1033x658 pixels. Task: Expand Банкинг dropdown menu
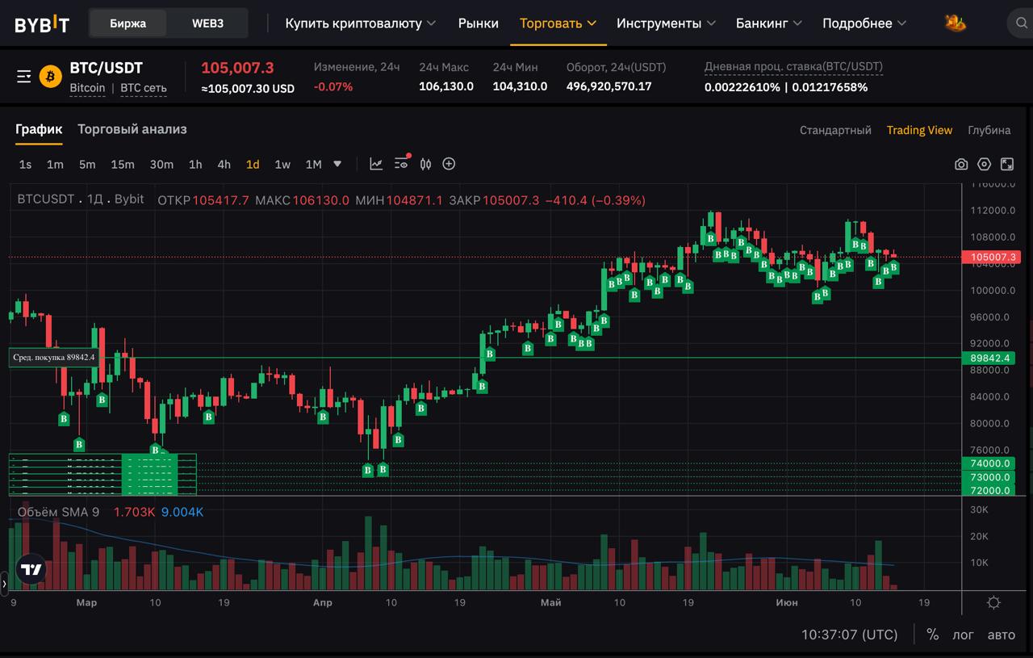point(769,23)
